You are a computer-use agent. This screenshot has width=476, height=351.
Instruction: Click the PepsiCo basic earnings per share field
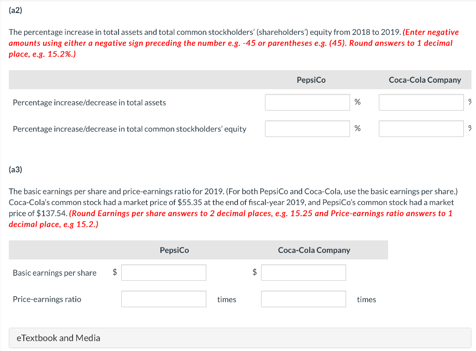tap(163, 272)
